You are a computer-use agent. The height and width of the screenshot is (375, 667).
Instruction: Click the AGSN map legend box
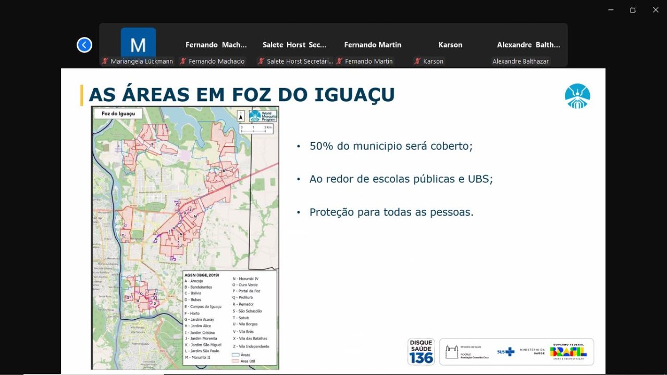coord(230,316)
